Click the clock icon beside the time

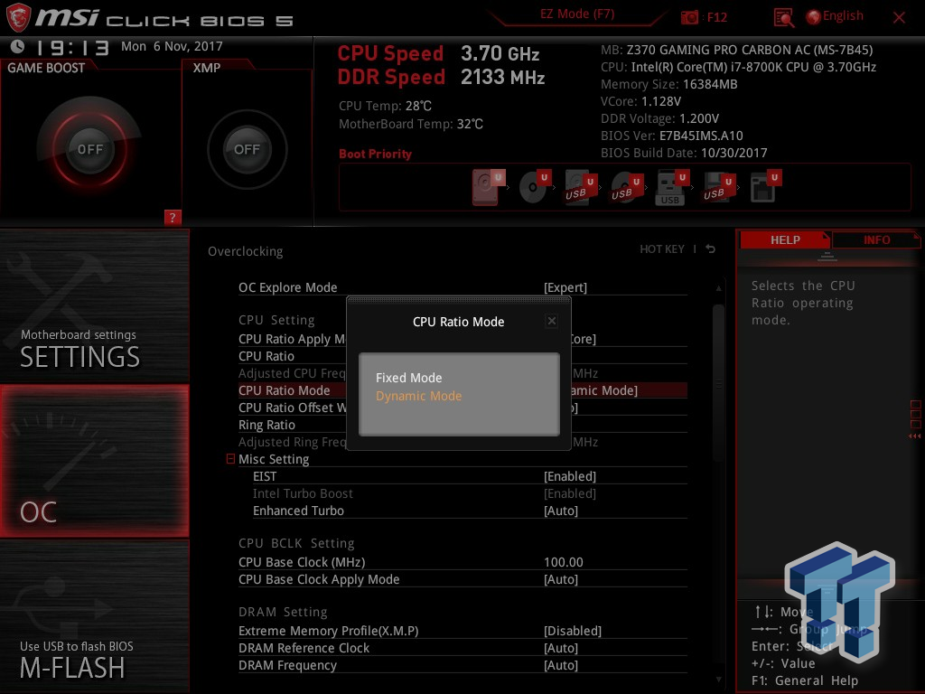tap(18, 46)
